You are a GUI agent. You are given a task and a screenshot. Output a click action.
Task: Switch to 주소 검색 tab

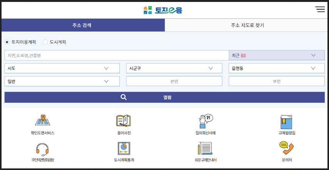click(x=83, y=25)
